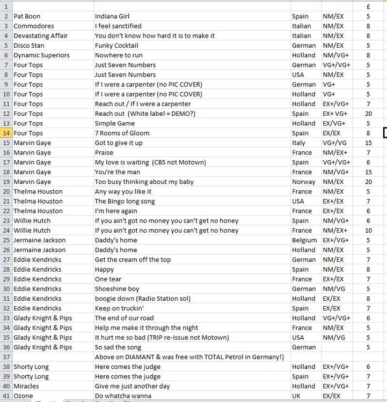Viewport: 387px width, 402px height.
Task: Select Eddie Kendricks cell in row 30
Action: [53, 289]
